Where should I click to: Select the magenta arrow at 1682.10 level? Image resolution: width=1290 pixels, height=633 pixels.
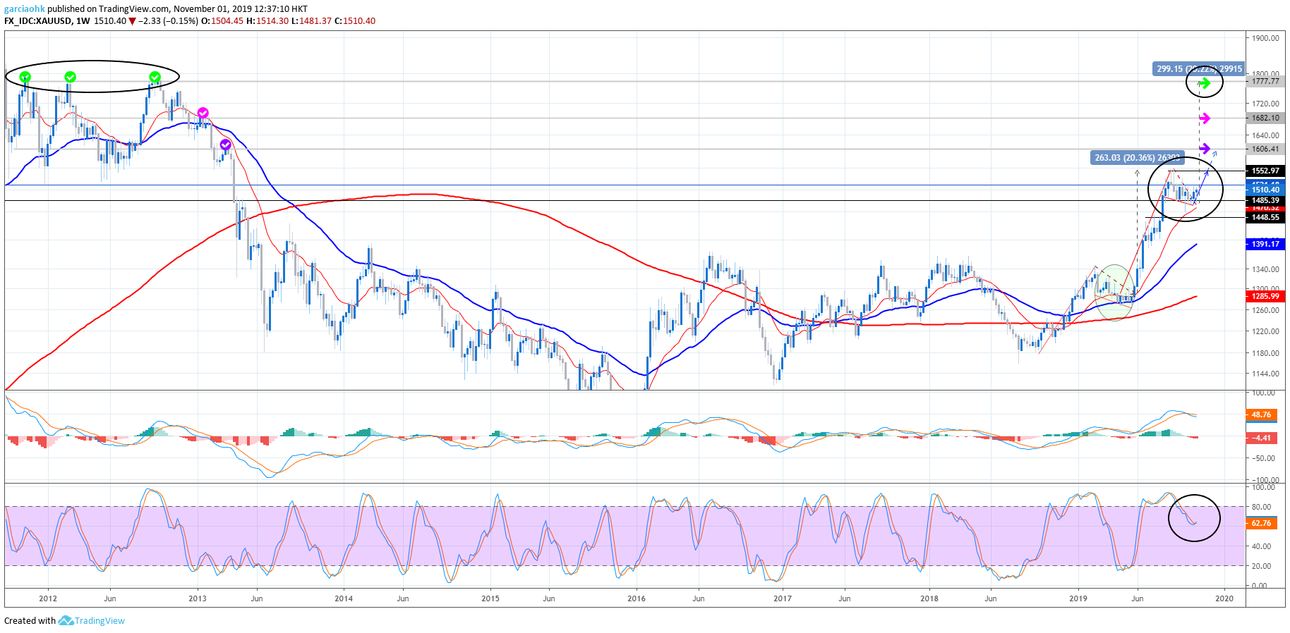coord(1205,118)
